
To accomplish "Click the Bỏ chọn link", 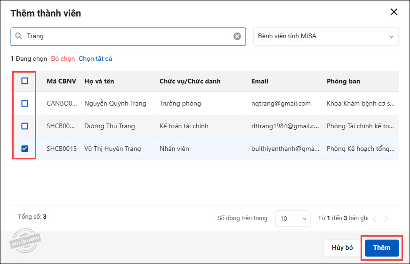I will (x=63, y=59).
